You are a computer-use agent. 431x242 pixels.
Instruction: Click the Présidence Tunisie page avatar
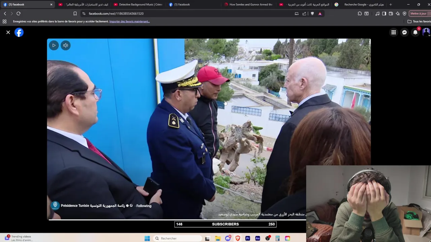[x=55, y=205]
